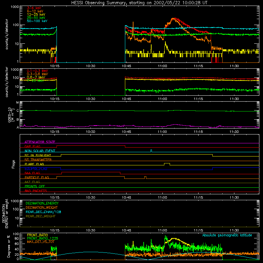Select the DECIMATION_WEIGHT legend label

tap(42, 207)
